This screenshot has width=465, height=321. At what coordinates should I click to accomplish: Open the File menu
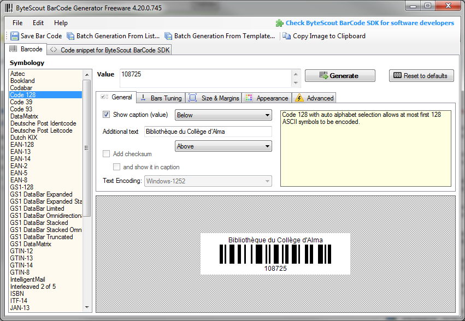[17, 23]
